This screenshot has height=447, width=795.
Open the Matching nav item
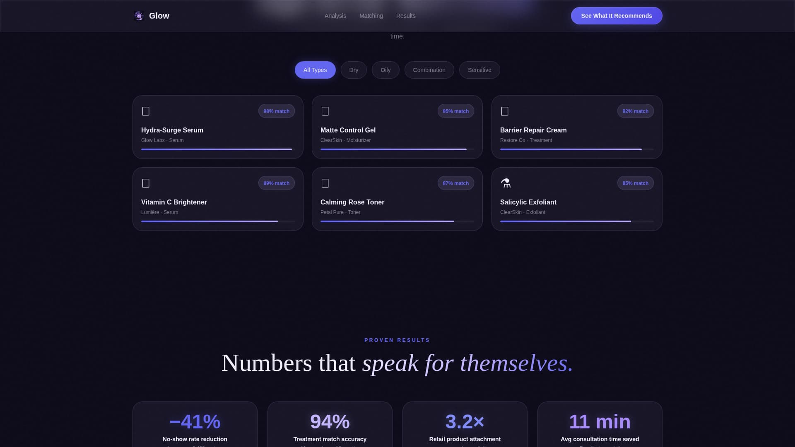[x=371, y=16]
